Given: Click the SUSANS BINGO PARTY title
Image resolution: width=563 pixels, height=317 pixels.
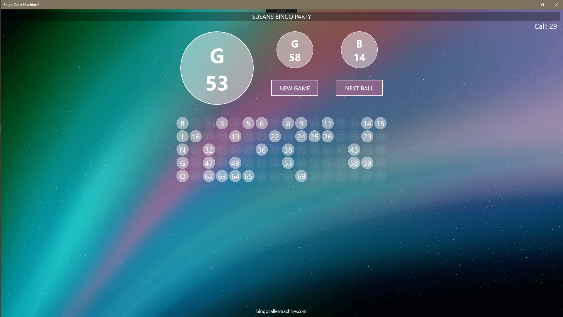Looking at the screenshot, I should pos(281,17).
